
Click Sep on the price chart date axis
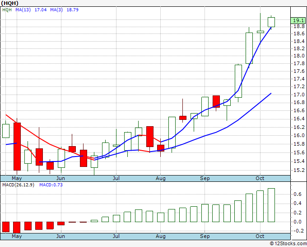pyautogui.click(x=205, y=178)
